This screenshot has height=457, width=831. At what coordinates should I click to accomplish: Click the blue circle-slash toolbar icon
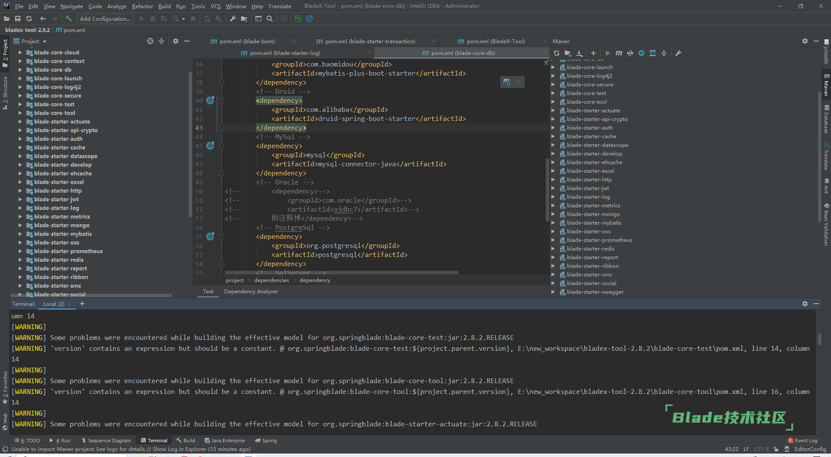pyautogui.click(x=309, y=19)
